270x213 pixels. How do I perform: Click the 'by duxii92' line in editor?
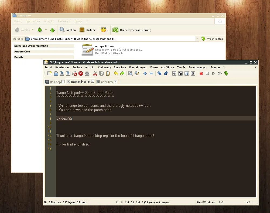(x=64, y=118)
